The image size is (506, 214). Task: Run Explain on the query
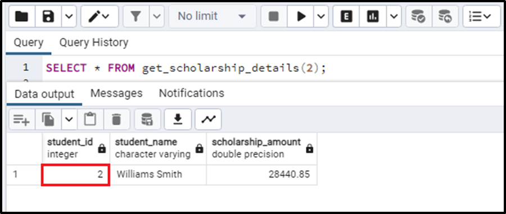click(346, 16)
